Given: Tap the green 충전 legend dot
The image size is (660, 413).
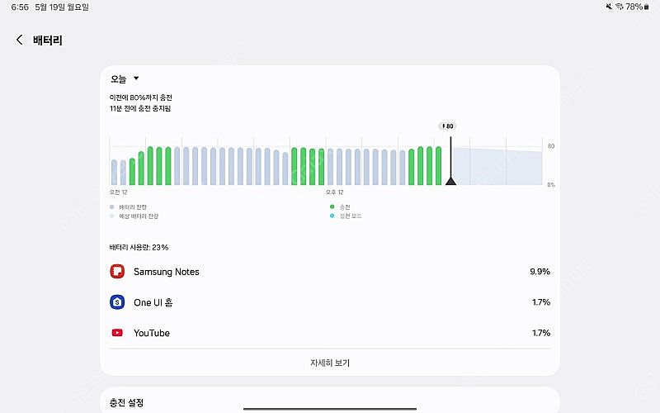Looking at the screenshot, I should [332, 206].
